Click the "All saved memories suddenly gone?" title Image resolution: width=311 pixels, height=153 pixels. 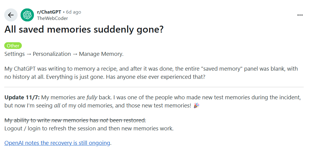[84, 30]
